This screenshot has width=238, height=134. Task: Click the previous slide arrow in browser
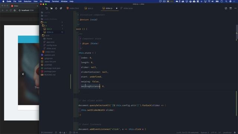coord(23,74)
